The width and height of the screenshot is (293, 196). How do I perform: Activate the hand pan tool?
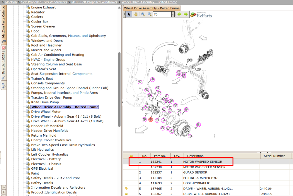pyautogui.click(x=136, y=14)
